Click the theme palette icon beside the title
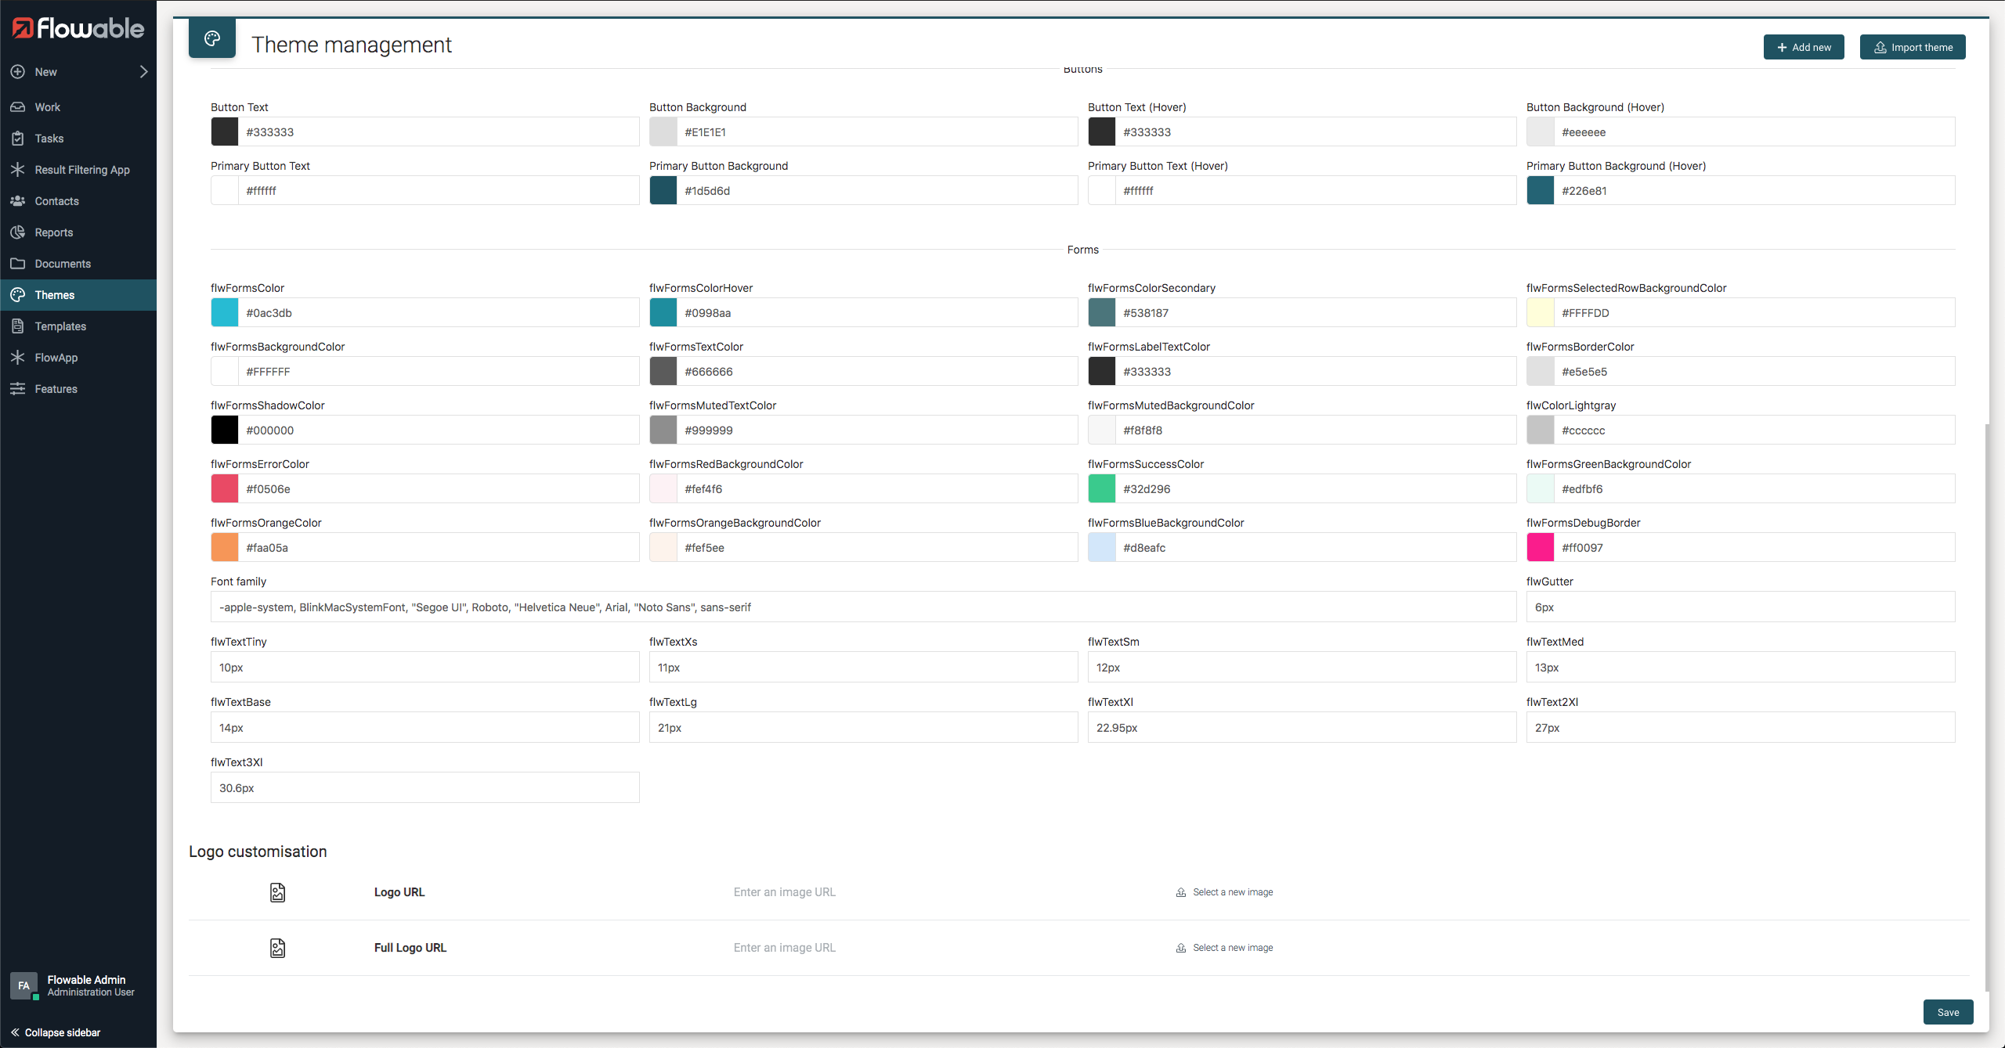This screenshot has width=2005, height=1048. 212,38
